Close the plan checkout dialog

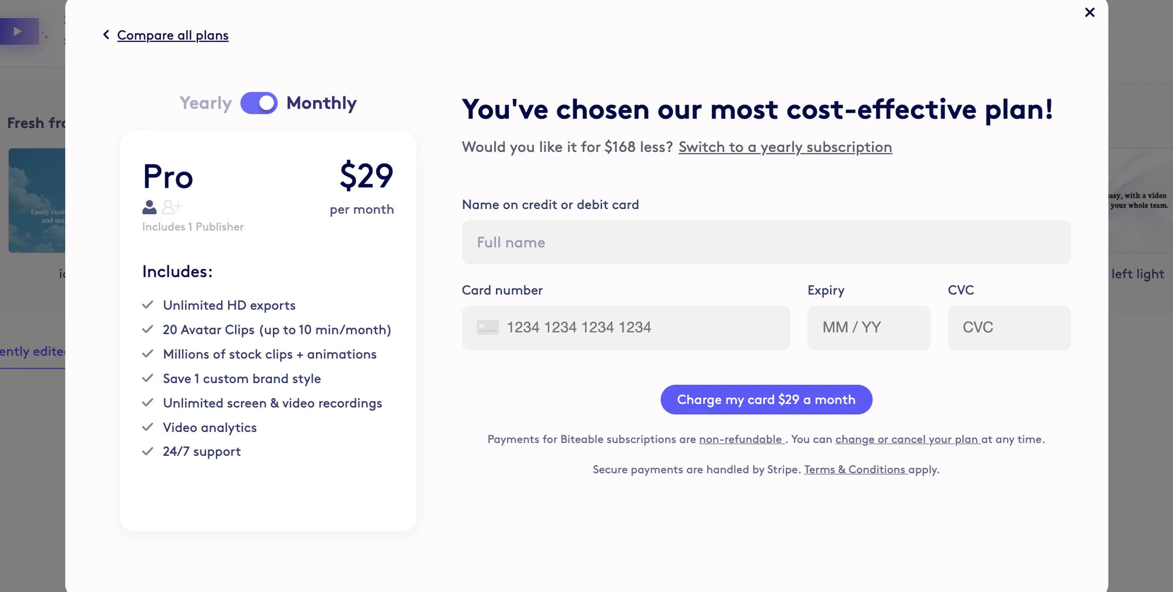(1090, 12)
